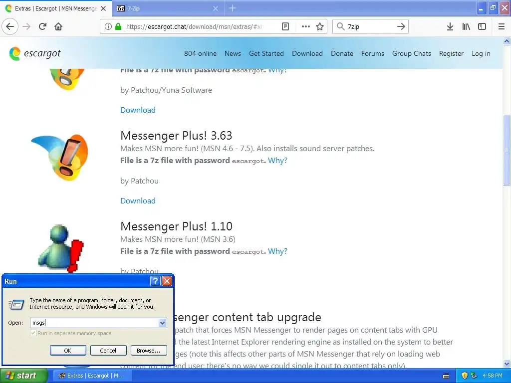Click the security shield tray icon

[x=465, y=376]
